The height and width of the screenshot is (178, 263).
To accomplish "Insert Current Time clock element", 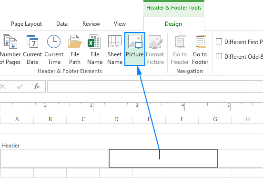I will (x=54, y=50).
